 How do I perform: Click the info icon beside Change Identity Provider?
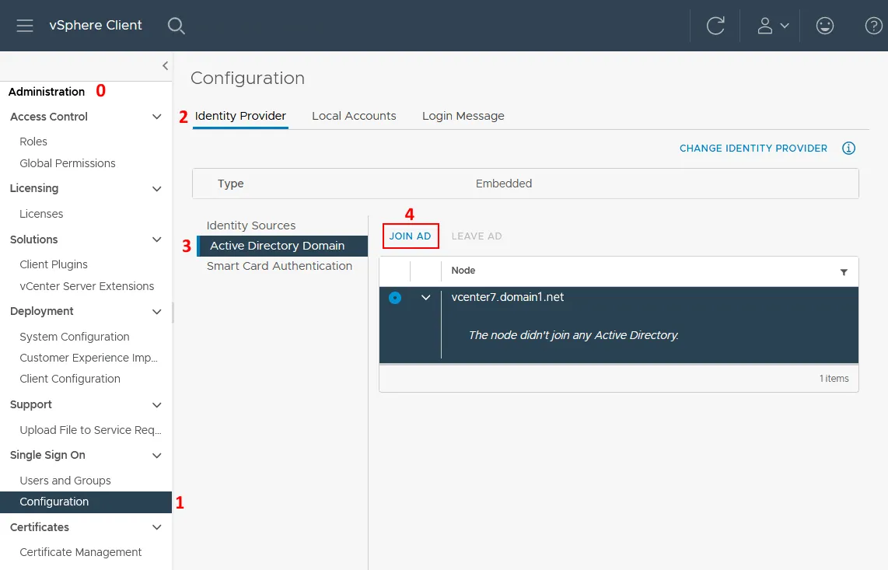pyautogui.click(x=849, y=149)
